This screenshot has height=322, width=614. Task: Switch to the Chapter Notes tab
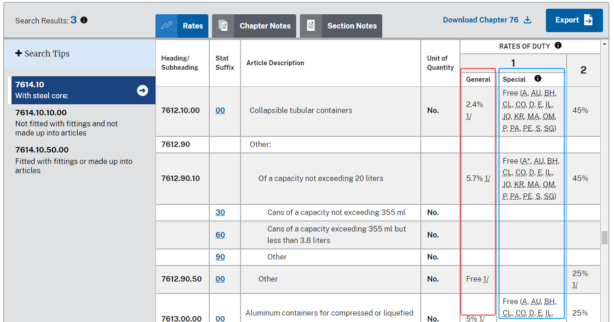coord(264,26)
